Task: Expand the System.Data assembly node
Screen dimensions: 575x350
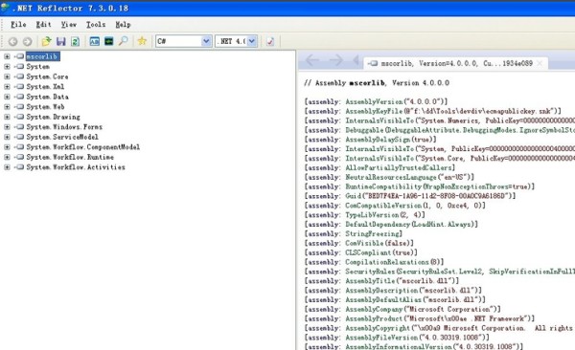Action: coord(7,97)
